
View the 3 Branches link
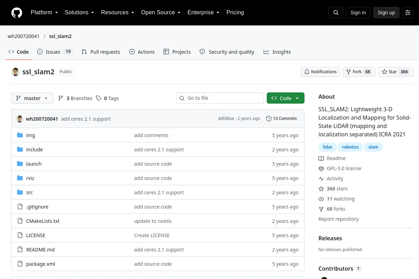click(75, 98)
